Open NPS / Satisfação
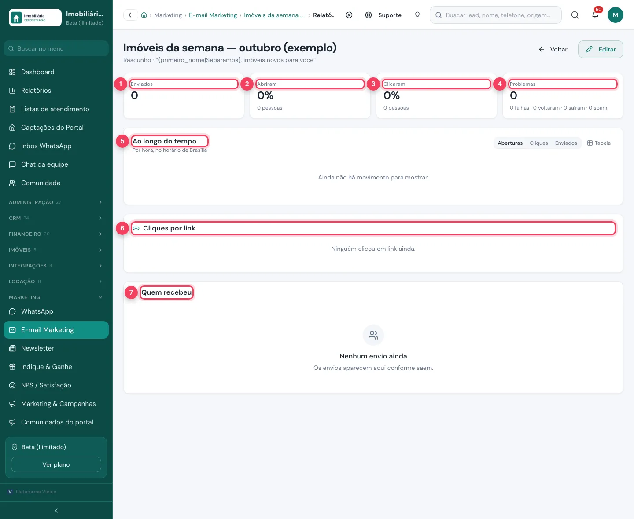 coord(56,385)
